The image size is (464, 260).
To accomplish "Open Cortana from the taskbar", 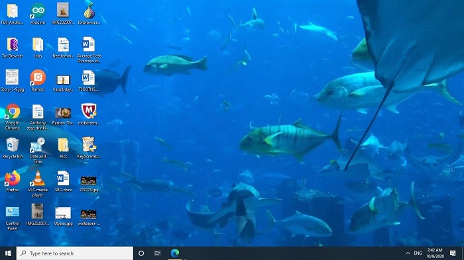I will point(141,253).
